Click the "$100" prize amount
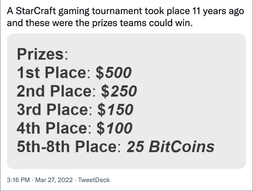This screenshot has height=191, width=253. 115,128
